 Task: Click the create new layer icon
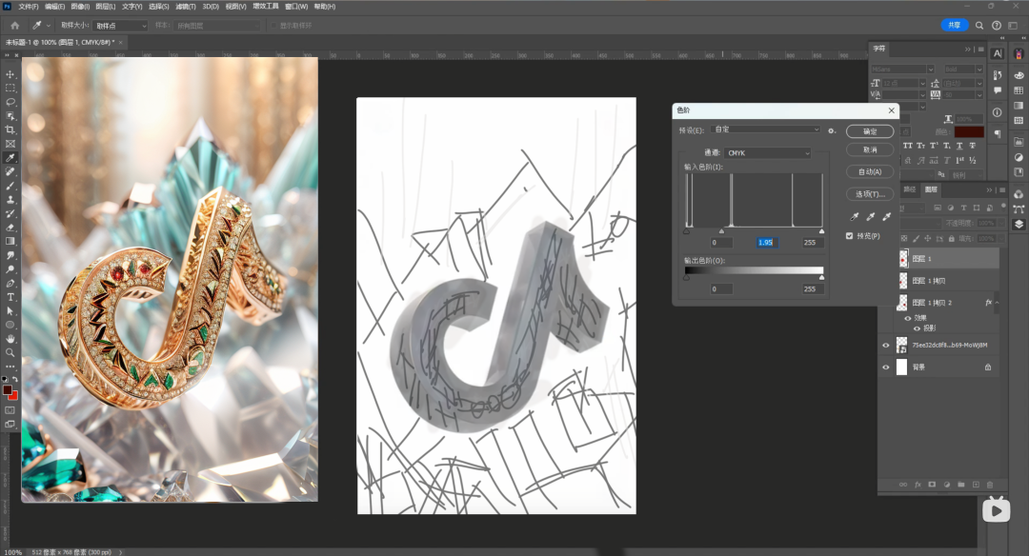pos(976,485)
